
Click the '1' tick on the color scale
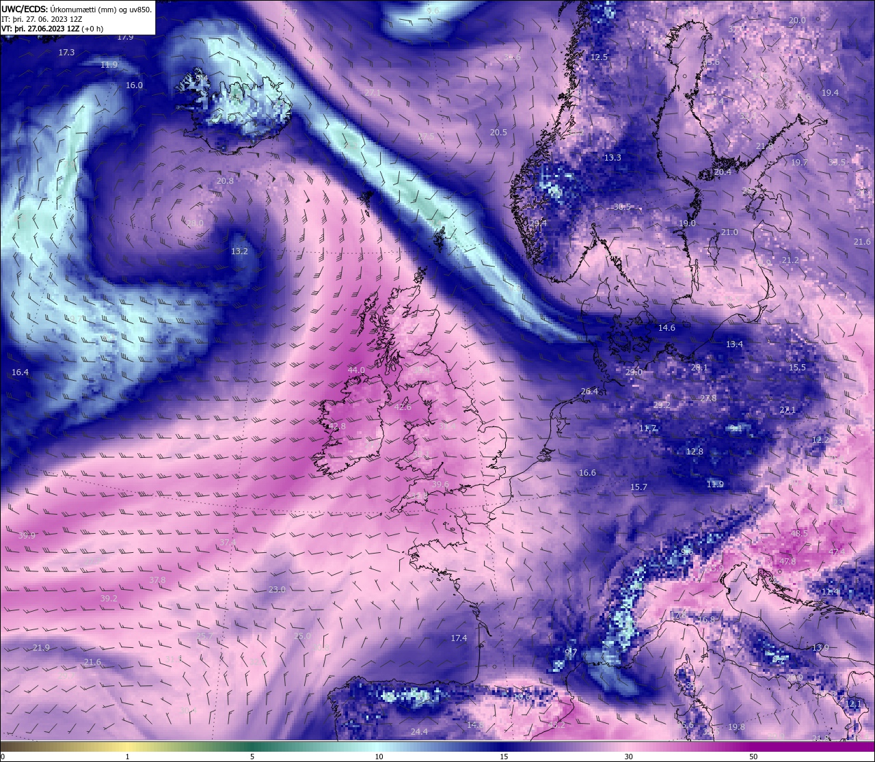pos(128,757)
